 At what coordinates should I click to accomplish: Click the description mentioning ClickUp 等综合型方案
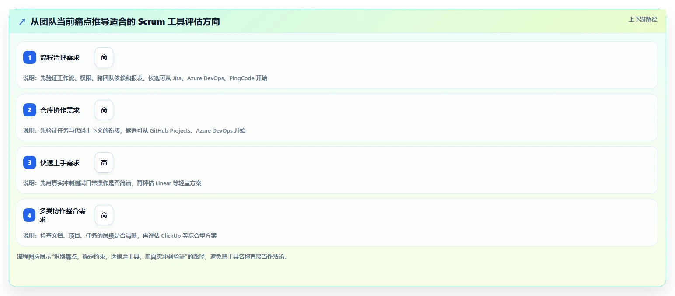[x=120, y=236]
